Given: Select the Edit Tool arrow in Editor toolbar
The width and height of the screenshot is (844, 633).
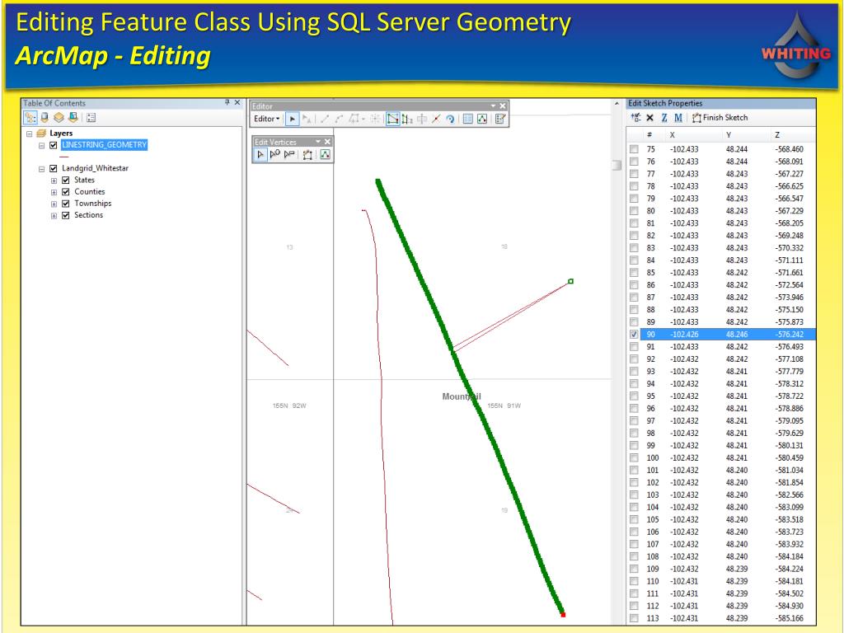Looking at the screenshot, I should tap(292, 119).
